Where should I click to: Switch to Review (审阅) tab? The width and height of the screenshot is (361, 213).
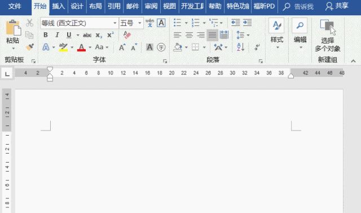pos(151,6)
